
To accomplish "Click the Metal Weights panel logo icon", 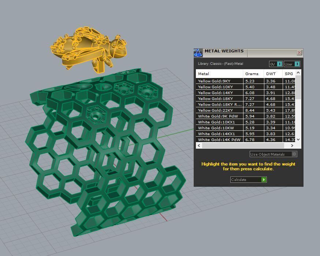I will point(198,53).
